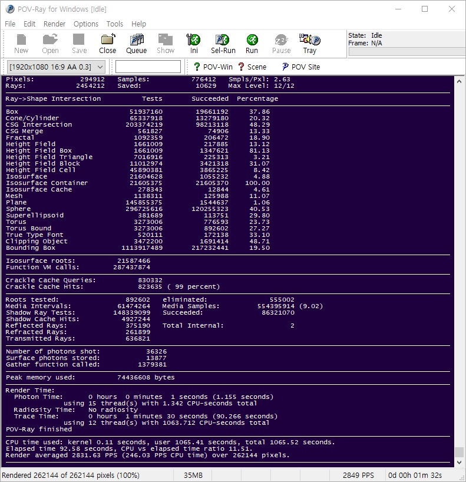Image resolution: width=466 pixels, height=482 pixels.
Task: Open the File menu
Action: coord(10,24)
